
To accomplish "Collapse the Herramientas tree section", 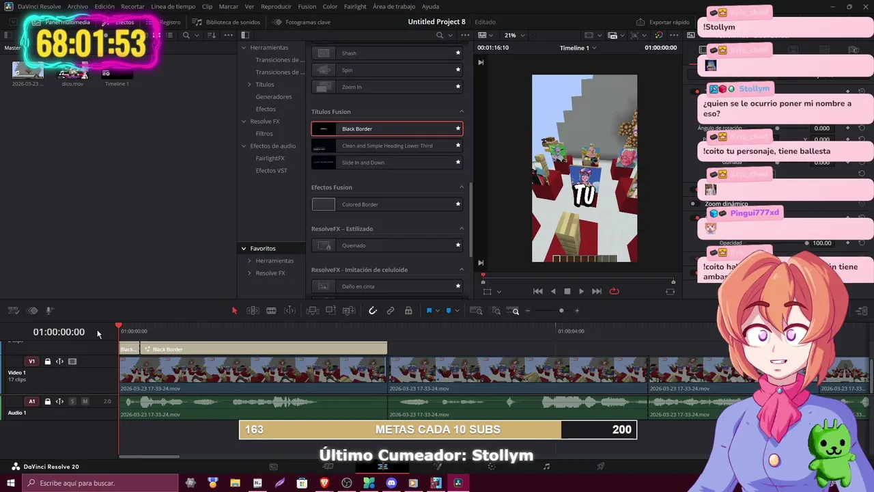I will [244, 48].
